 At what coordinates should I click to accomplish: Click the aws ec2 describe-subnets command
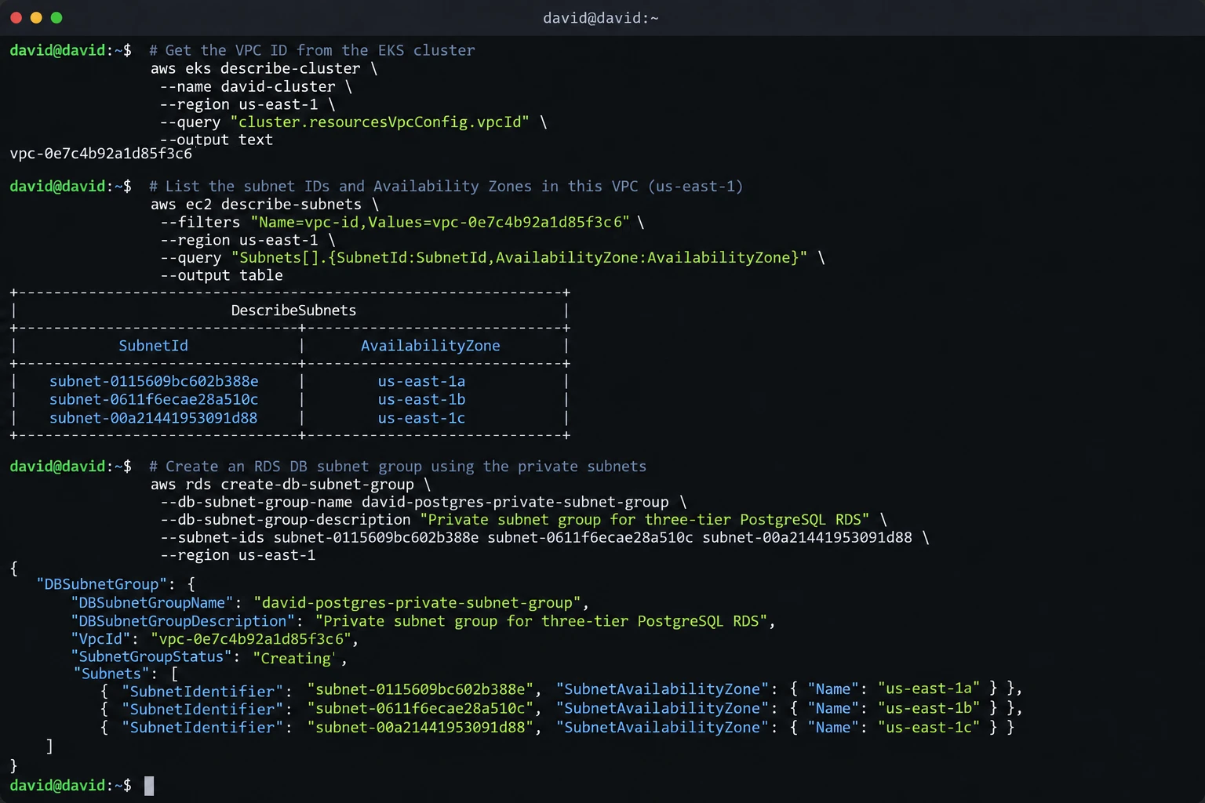coord(256,205)
